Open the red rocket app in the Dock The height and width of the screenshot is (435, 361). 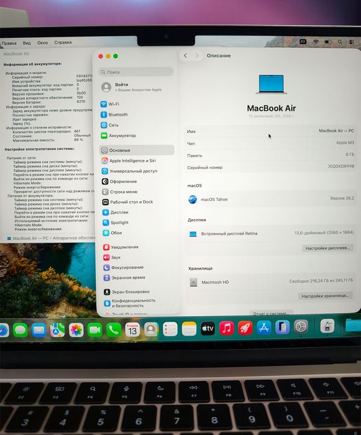tap(245, 328)
